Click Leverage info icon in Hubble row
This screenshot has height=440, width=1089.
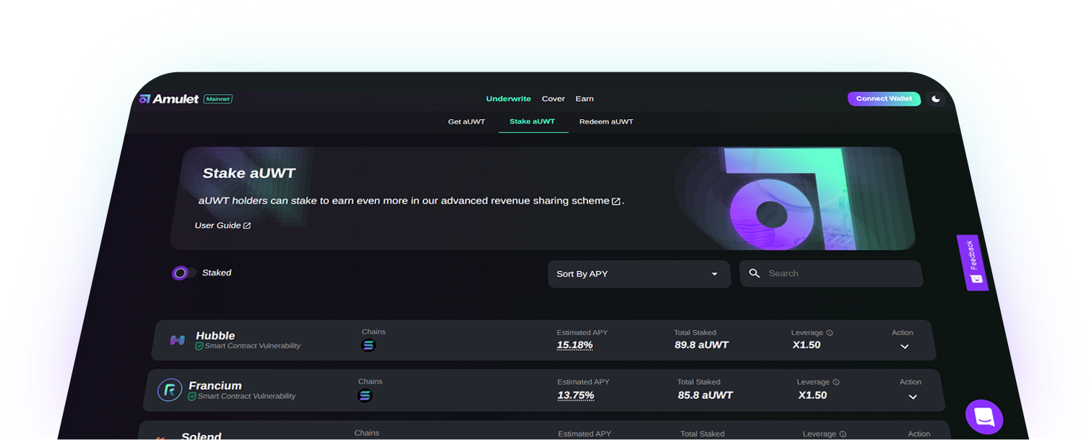click(830, 333)
